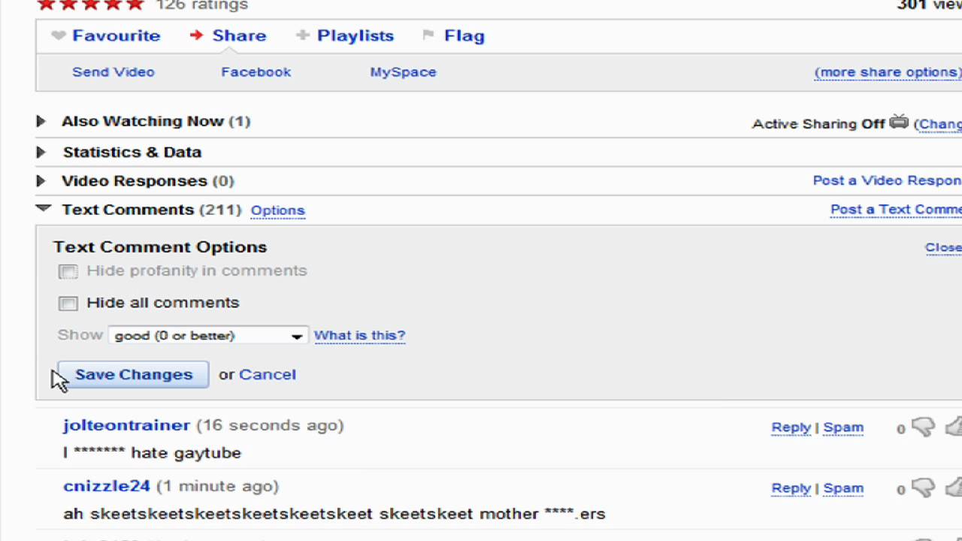This screenshot has height=541, width=962.
Task: Click the Playlists plus icon
Action: [303, 35]
